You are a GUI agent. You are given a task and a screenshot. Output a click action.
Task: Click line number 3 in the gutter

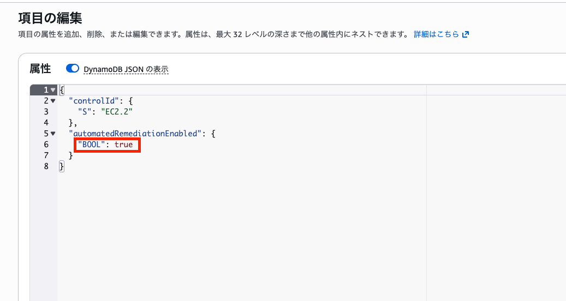tap(46, 112)
